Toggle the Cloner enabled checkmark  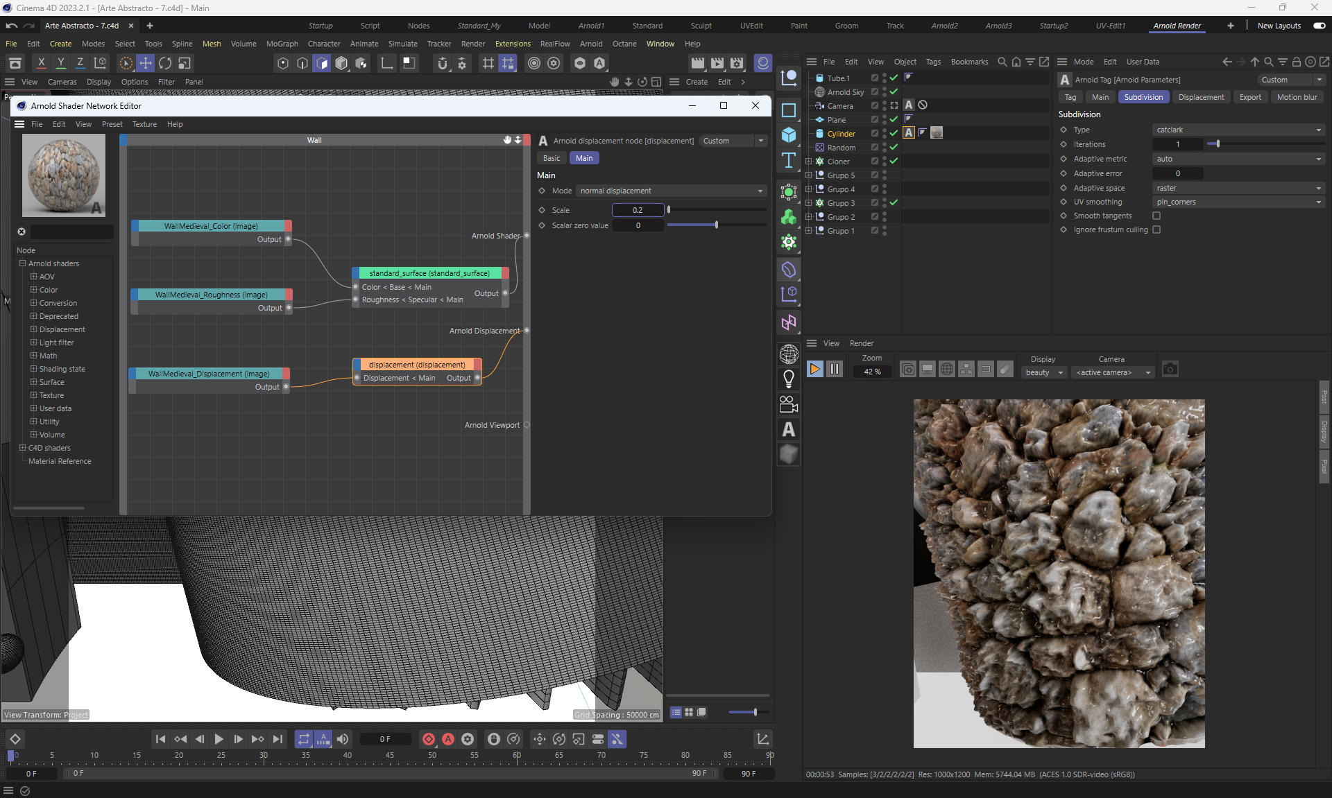894,161
